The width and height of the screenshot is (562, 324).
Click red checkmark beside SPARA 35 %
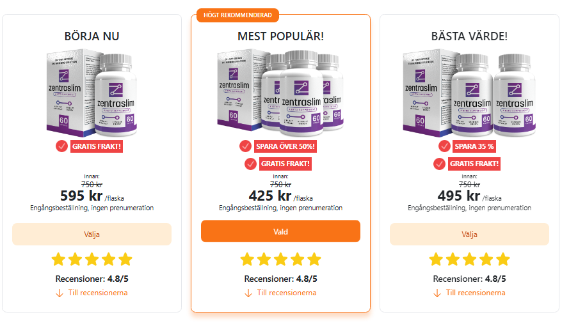(x=444, y=146)
